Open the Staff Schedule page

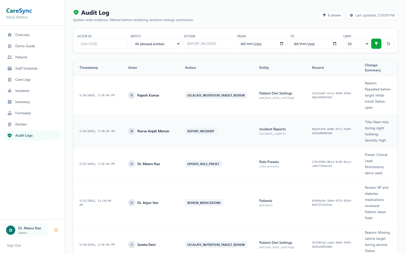(x=32, y=68)
